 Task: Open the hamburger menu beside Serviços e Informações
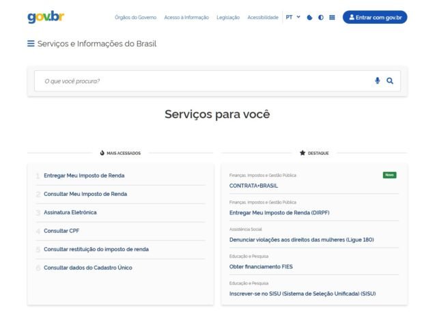click(x=31, y=44)
